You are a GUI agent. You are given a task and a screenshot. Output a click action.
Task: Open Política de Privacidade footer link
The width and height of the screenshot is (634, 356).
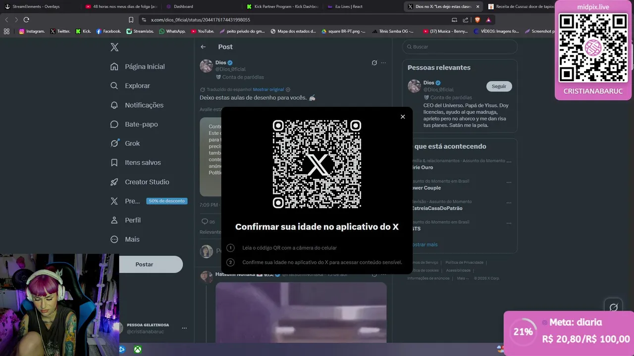point(464,263)
